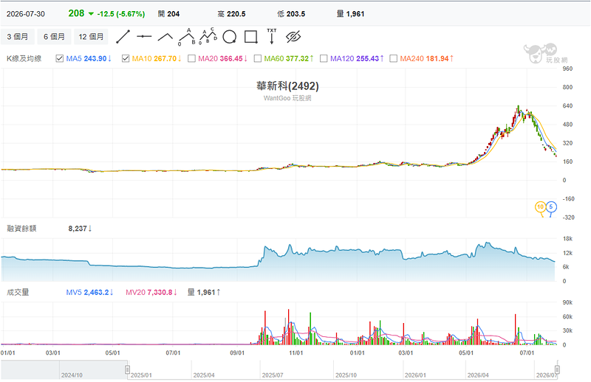Viewport: 591px width, 382px height.
Task: Click the blue MA5 marker flag
Action: (x=551, y=208)
